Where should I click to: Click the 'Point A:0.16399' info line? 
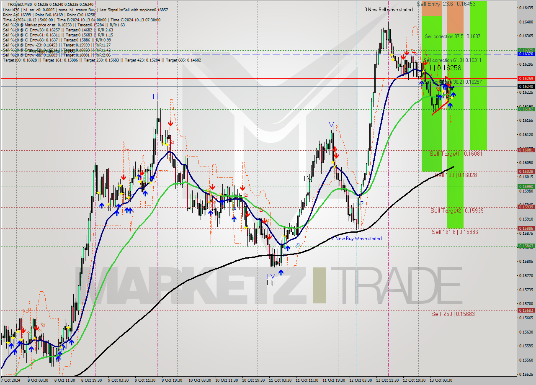click(49, 15)
